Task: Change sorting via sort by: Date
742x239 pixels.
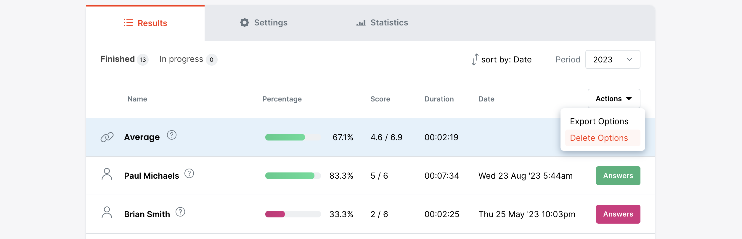Action: [506, 59]
